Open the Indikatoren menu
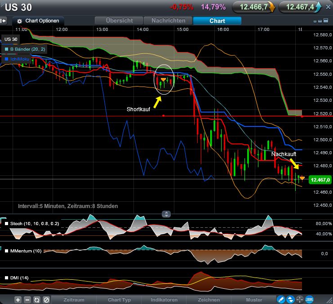333x304 pixels. 164,300
